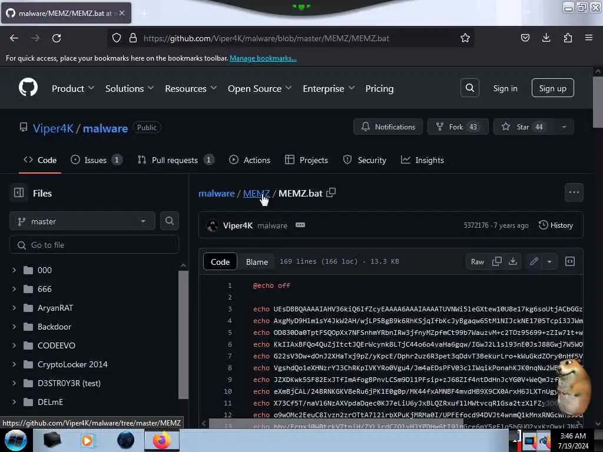Open the Projects tab

tap(306, 160)
